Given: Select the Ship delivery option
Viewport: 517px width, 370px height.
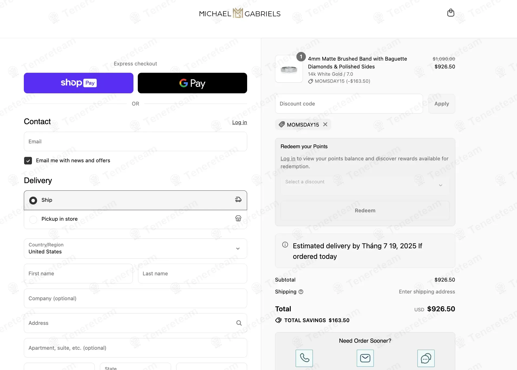Looking at the screenshot, I should [x=135, y=200].
